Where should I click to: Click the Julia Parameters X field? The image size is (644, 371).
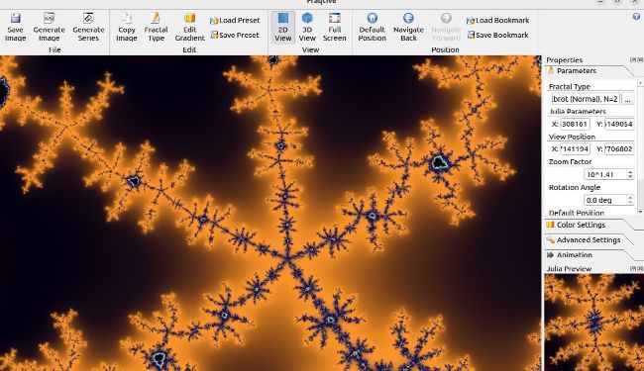(575, 124)
